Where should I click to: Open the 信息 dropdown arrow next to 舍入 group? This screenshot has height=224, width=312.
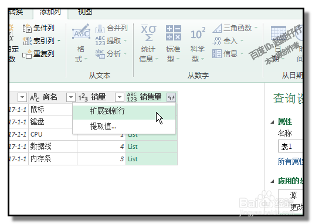pyautogui.click(x=242, y=53)
